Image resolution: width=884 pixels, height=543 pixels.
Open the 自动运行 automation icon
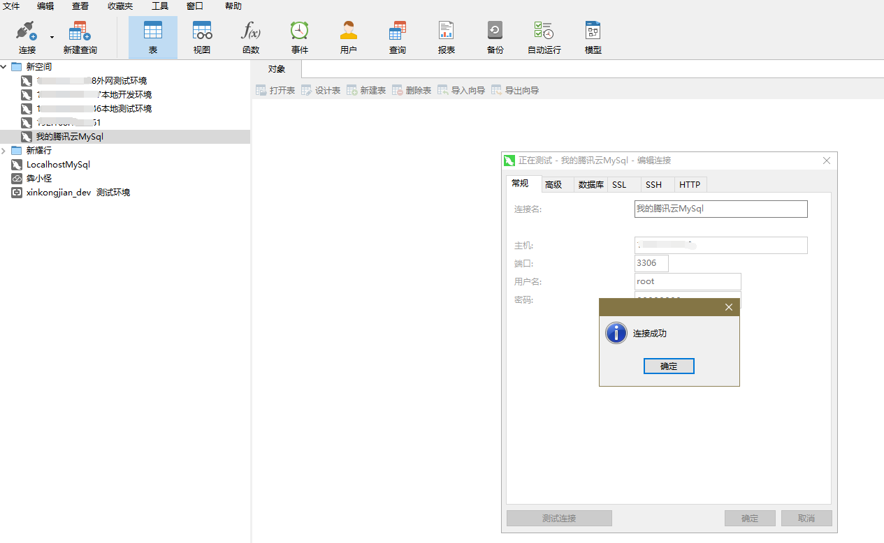(x=544, y=37)
